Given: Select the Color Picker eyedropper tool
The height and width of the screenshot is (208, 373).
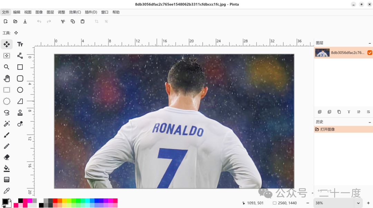Looking at the screenshot, I should tap(7, 191).
